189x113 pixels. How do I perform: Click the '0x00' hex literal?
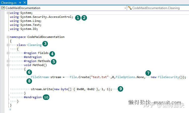pos(80,89)
